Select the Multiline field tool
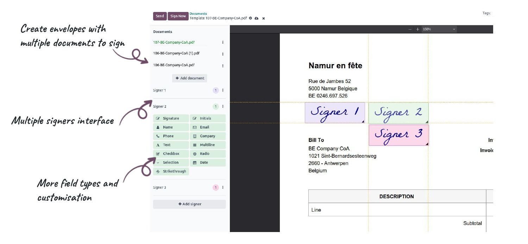This screenshot has width=528, height=244. (208, 145)
